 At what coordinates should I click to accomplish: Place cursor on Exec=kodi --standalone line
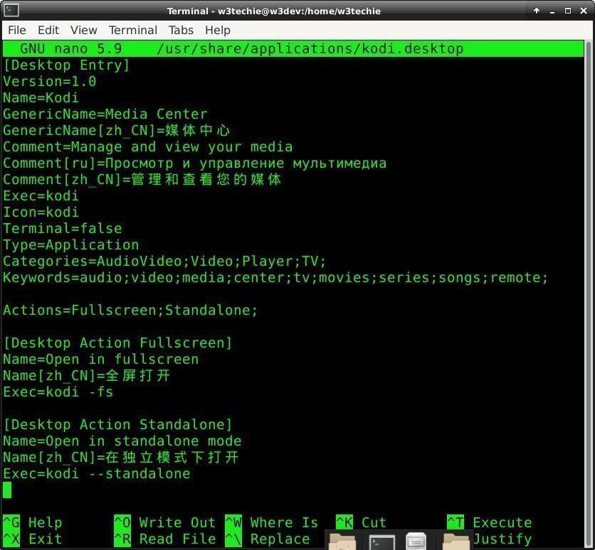(97, 473)
